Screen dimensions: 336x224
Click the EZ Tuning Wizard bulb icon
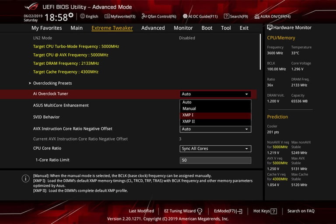pyautogui.click(x=199, y=211)
